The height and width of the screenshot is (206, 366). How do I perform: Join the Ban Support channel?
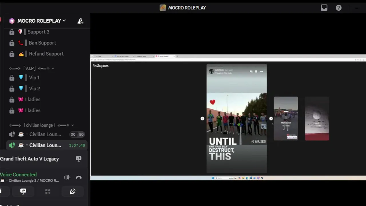(x=47, y=43)
